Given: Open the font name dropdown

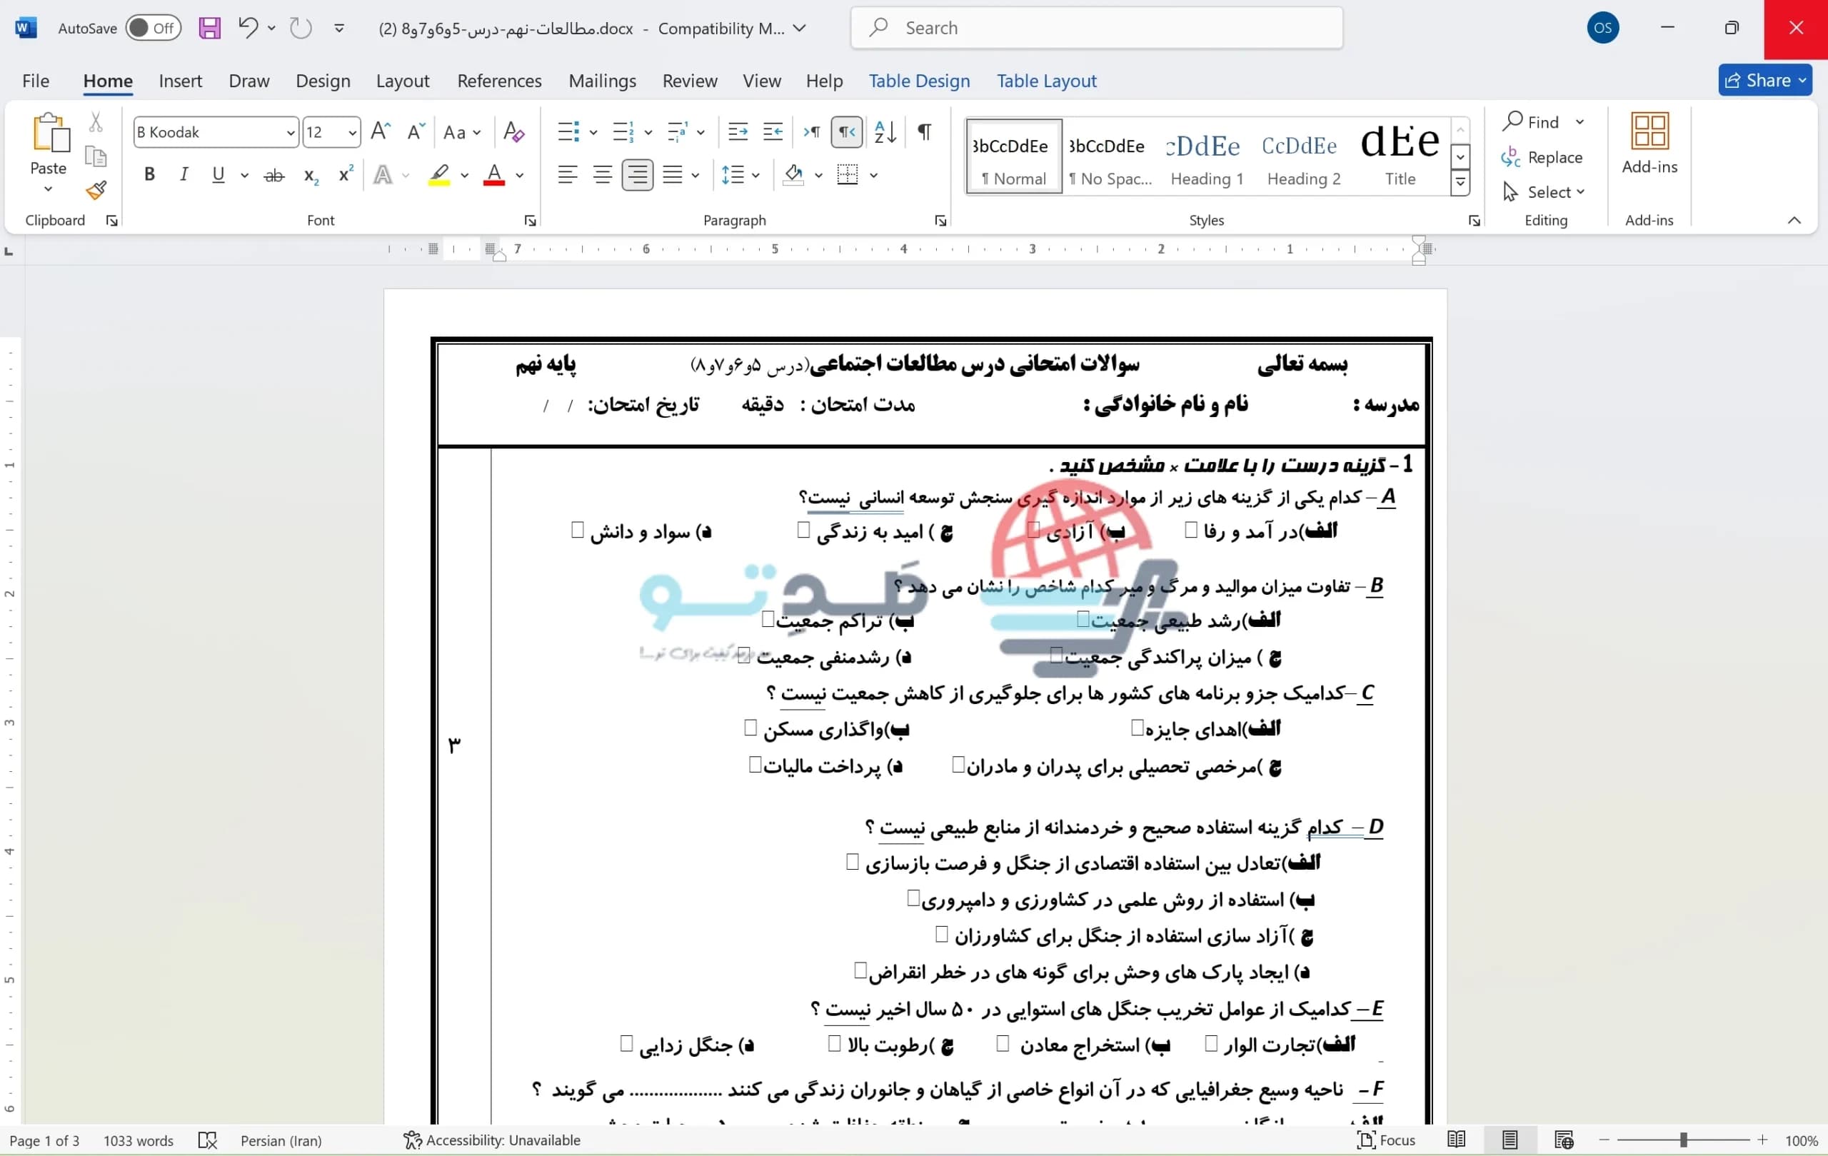Looking at the screenshot, I should tap(290, 132).
